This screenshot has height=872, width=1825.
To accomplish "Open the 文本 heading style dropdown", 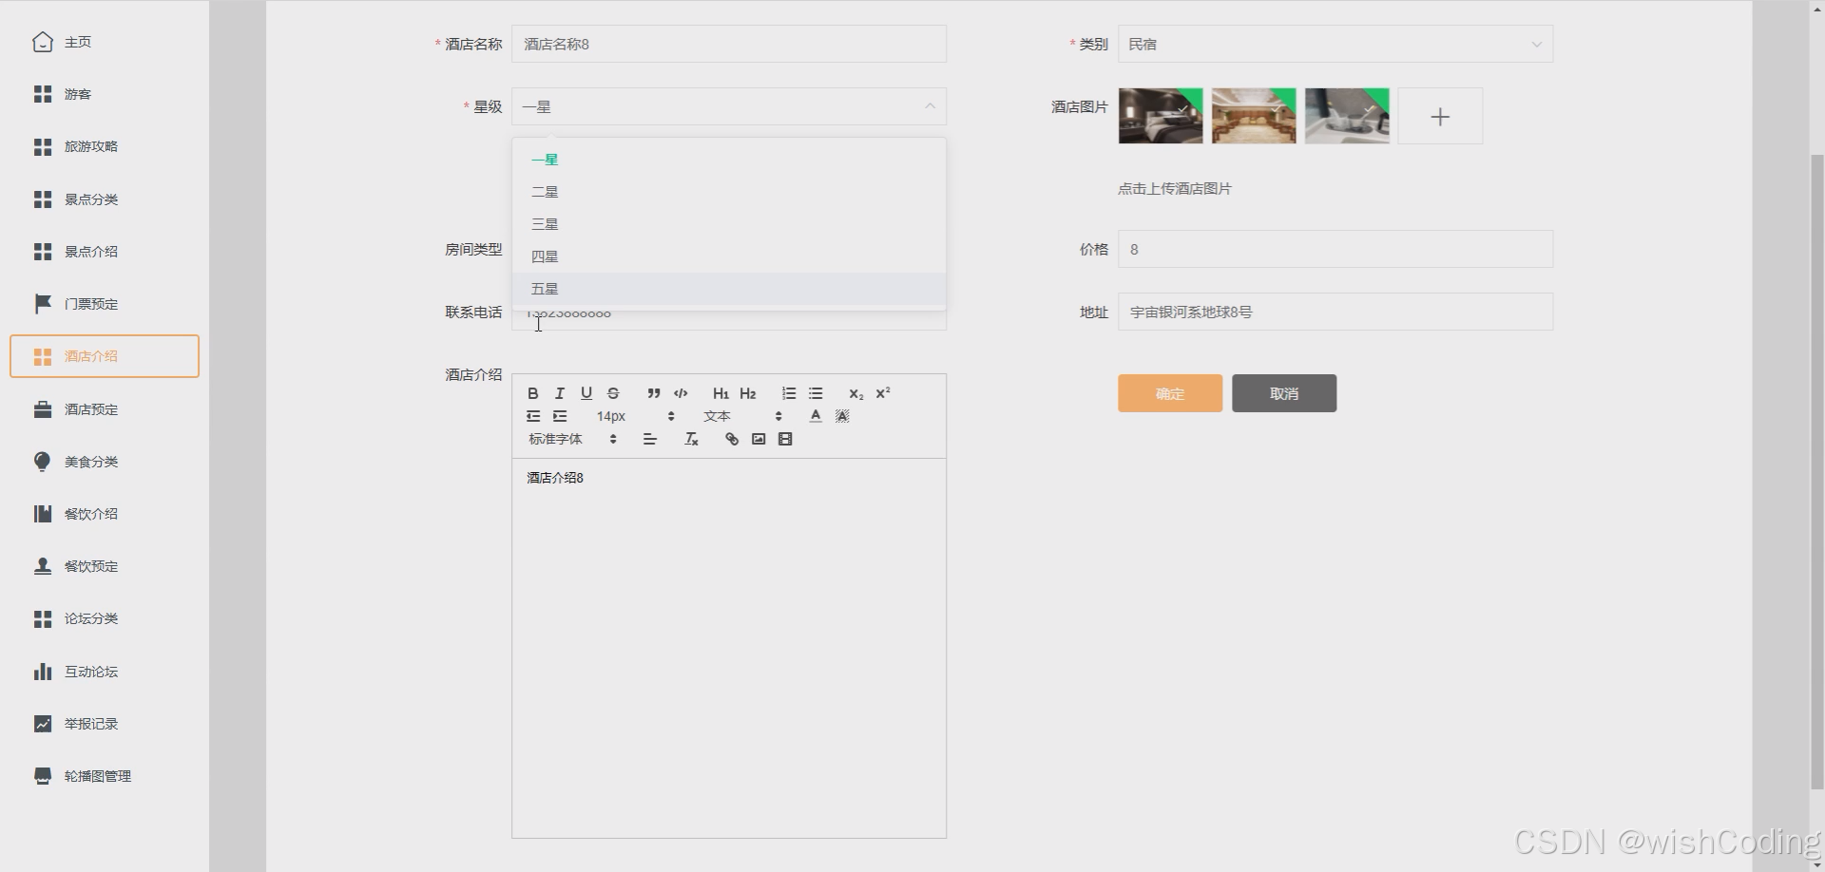I will point(742,416).
